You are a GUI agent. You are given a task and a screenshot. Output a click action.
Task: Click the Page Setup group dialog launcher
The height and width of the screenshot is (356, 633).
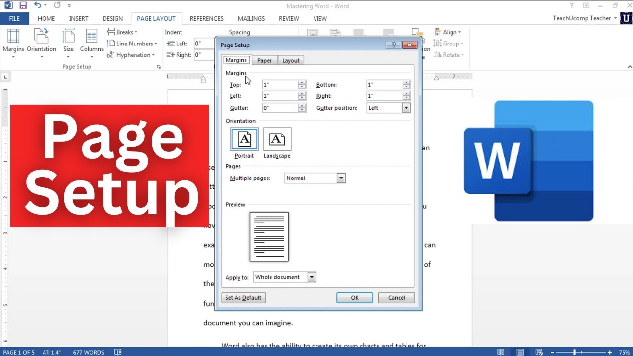(159, 67)
